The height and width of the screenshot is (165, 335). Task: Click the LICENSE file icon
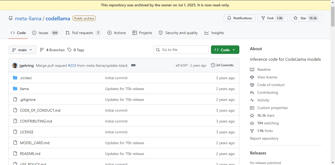click(x=15, y=132)
